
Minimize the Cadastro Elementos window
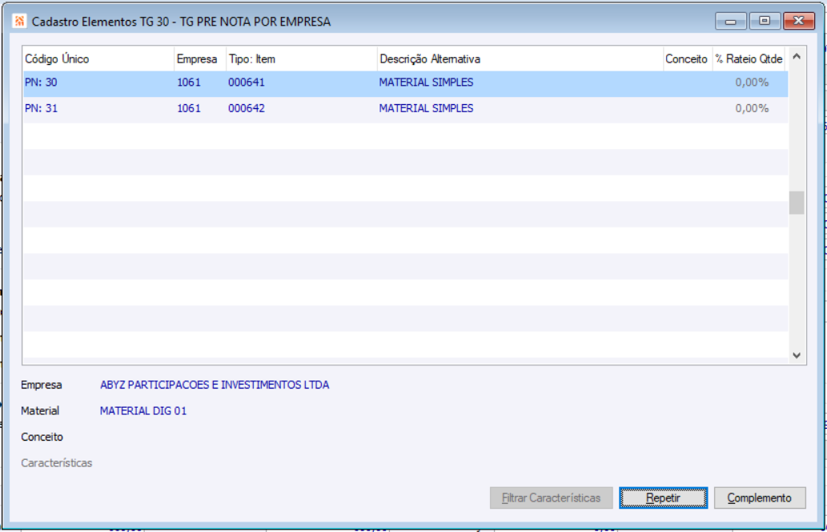(x=730, y=22)
